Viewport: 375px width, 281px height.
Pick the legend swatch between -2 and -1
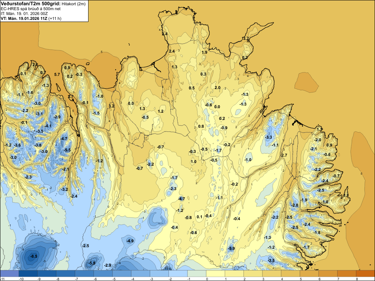178,273
